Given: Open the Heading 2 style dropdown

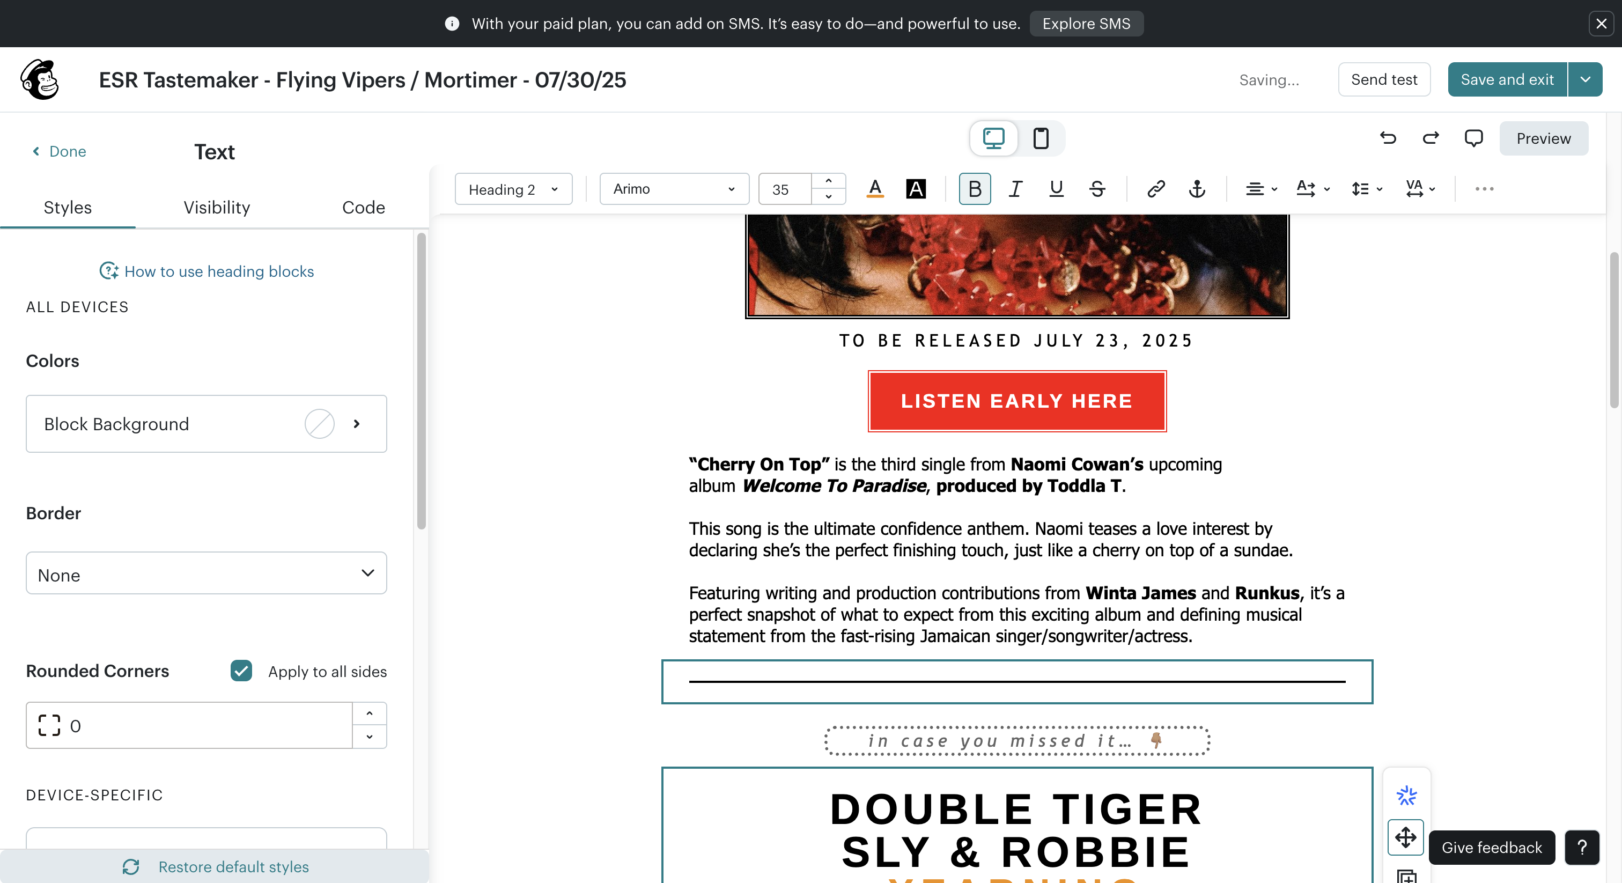Looking at the screenshot, I should 513,189.
